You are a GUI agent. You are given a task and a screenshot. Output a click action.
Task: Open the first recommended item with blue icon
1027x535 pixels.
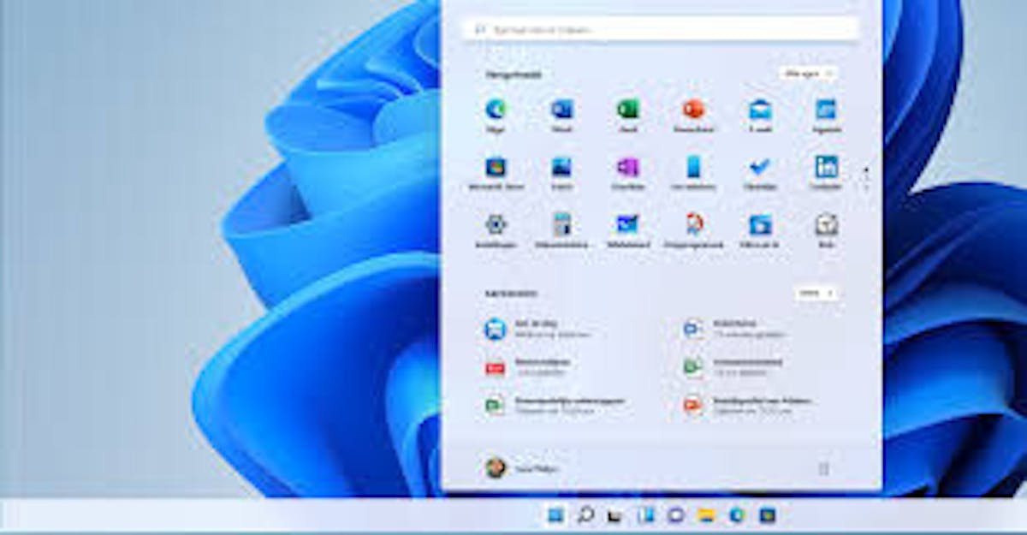pyautogui.click(x=496, y=329)
